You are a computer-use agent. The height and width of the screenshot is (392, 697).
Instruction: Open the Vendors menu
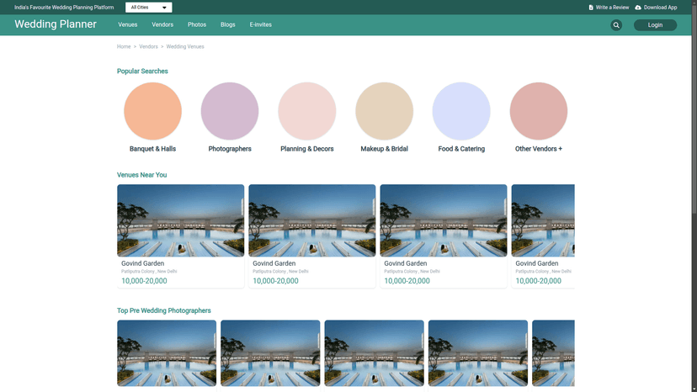pyautogui.click(x=162, y=25)
